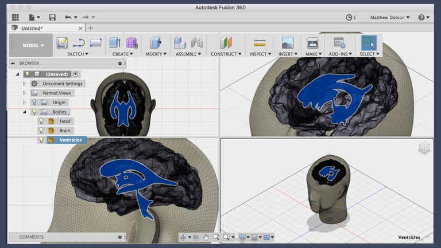This screenshot has width=441, height=248.
Task: Click the ViewCube in lower-right viewport
Action: 424,148
